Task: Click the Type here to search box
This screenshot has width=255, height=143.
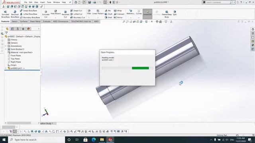Action: tap(36, 139)
